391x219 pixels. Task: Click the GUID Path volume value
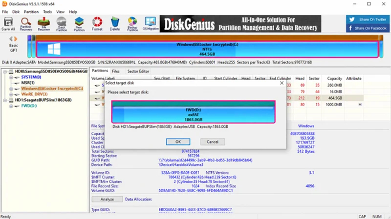pyautogui.click(x=205, y=160)
